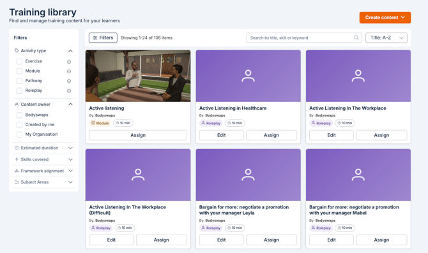428x253 pixels.
Task: Click the Activity type tag icon
Action: click(x=17, y=50)
